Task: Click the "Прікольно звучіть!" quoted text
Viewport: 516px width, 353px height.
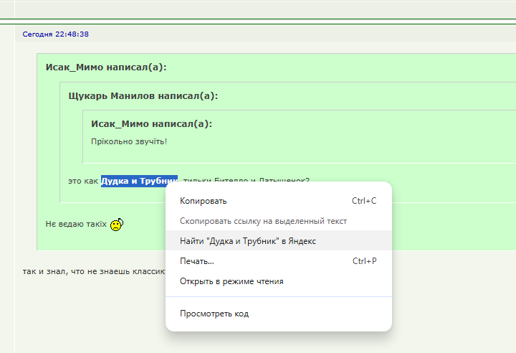Action: pos(129,141)
